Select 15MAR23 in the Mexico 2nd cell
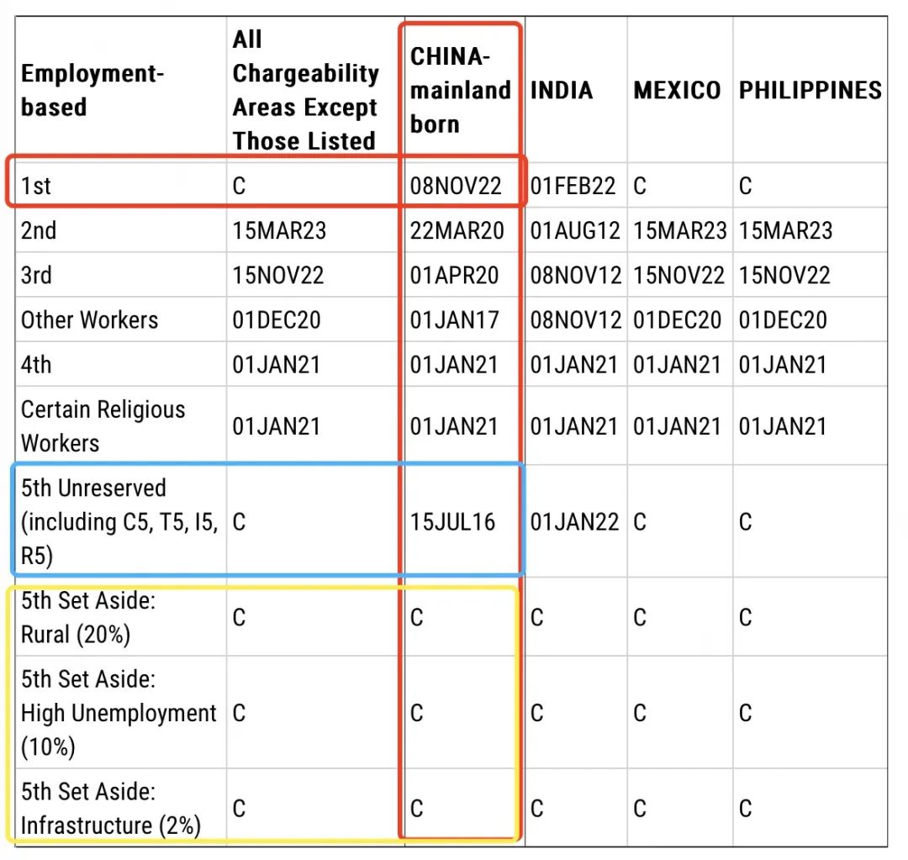This screenshot has width=908, height=860. (680, 230)
